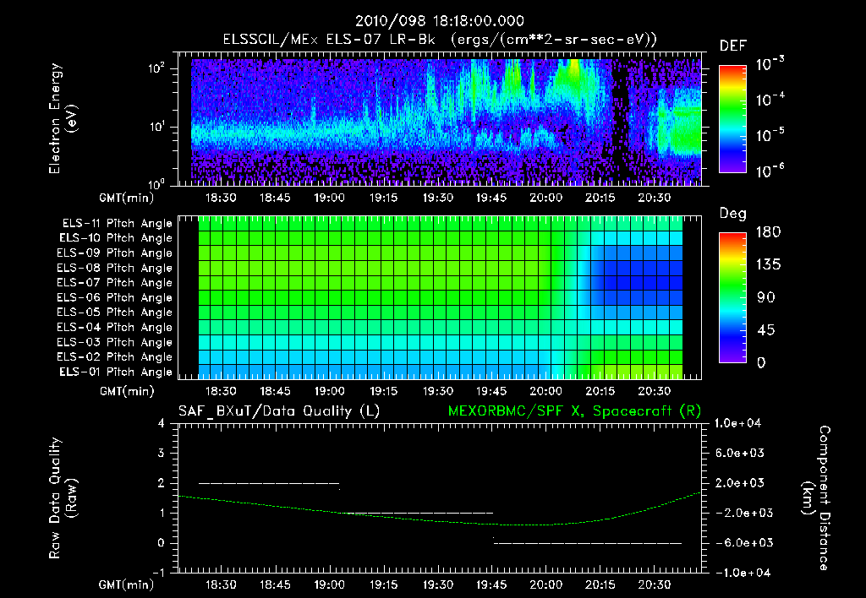Click the 10^-6 value on DEF scale
The width and height of the screenshot is (866, 598).
[770, 171]
